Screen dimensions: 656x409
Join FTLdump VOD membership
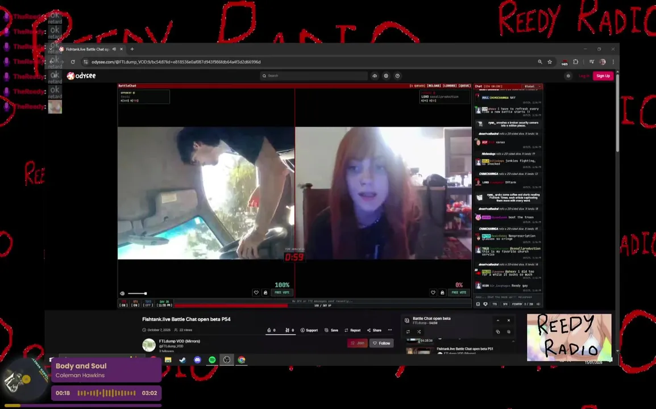coord(358,343)
